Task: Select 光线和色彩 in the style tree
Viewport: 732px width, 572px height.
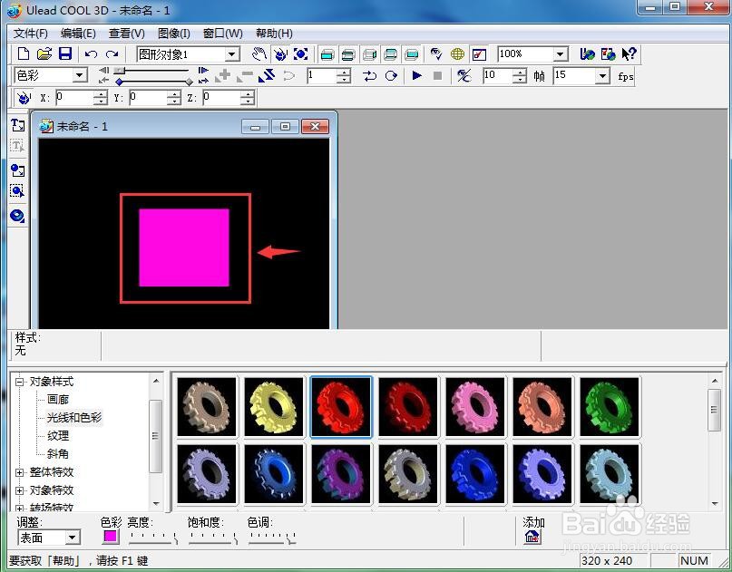Action: (x=73, y=417)
